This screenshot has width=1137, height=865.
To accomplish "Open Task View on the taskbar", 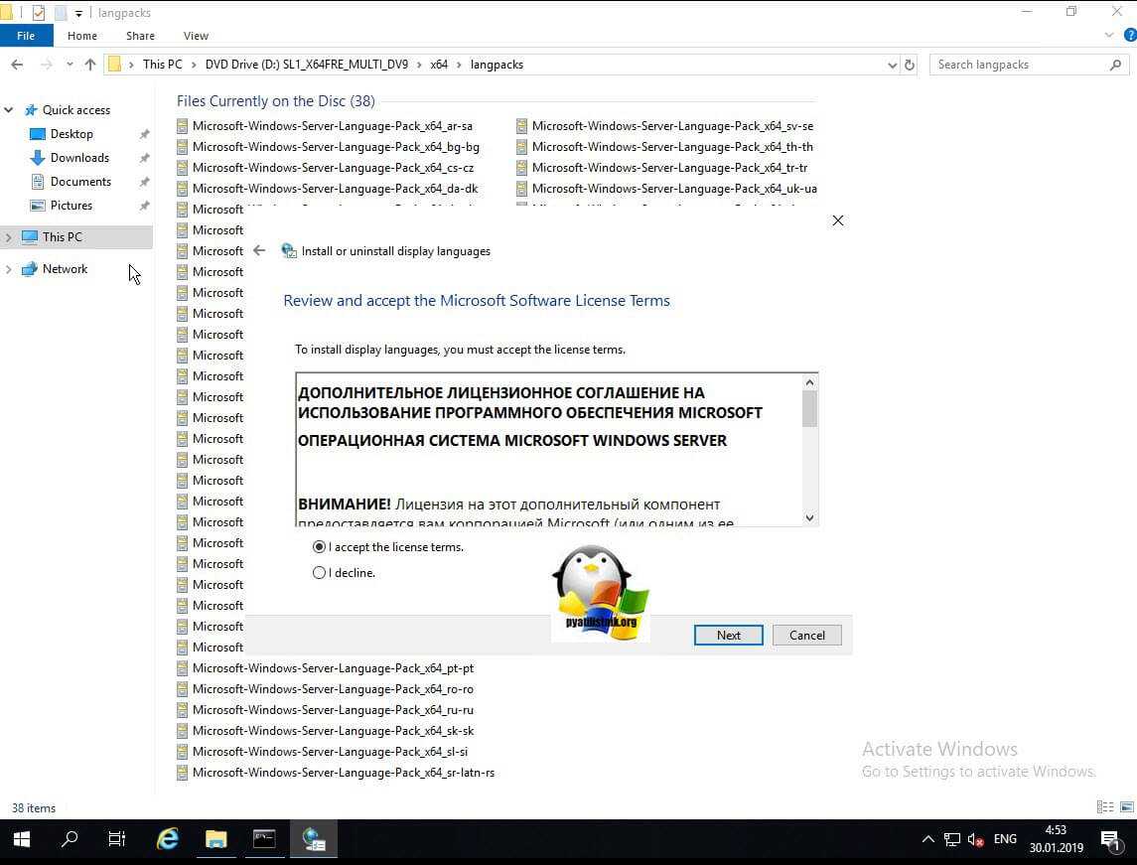I will point(116,839).
